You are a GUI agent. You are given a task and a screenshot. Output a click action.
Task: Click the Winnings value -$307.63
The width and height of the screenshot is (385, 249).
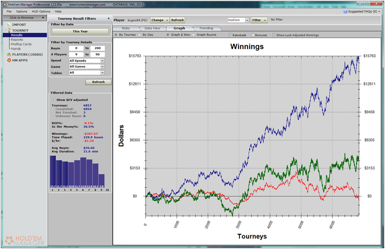click(90, 134)
